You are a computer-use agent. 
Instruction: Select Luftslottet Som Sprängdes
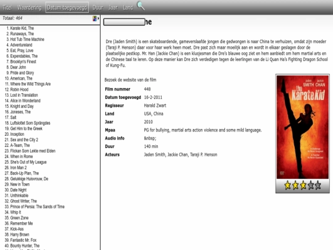(30, 123)
